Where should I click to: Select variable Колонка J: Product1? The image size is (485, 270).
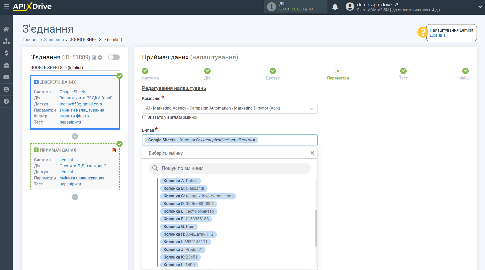coord(183,250)
